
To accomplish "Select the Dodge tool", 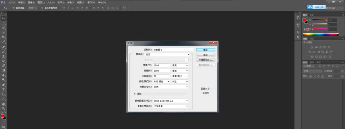I will click(x=3, y=80).
